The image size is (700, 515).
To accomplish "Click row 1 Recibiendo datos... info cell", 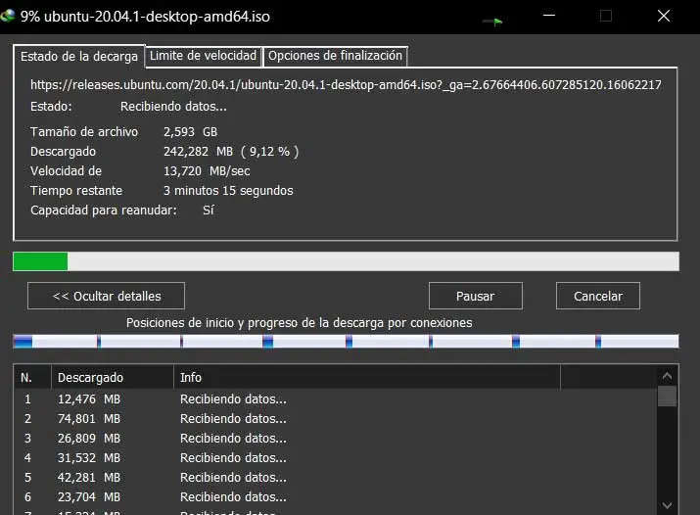I will [233, 398].
